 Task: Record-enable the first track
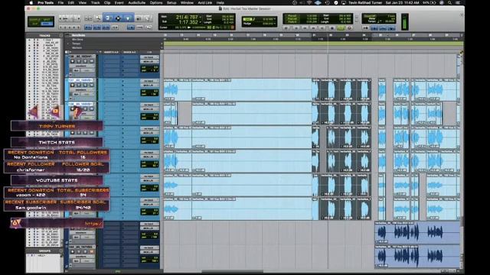[x=72, y=61]
